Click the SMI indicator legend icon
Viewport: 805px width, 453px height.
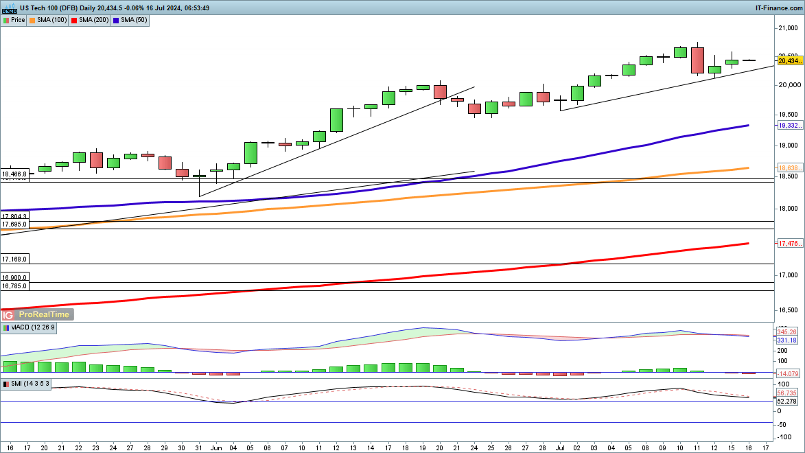6,384
